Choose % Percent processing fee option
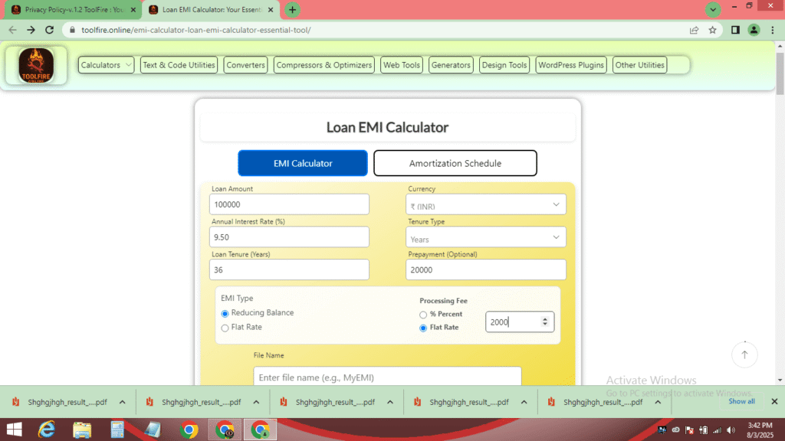785x441 pixels. tap(423, 315)
